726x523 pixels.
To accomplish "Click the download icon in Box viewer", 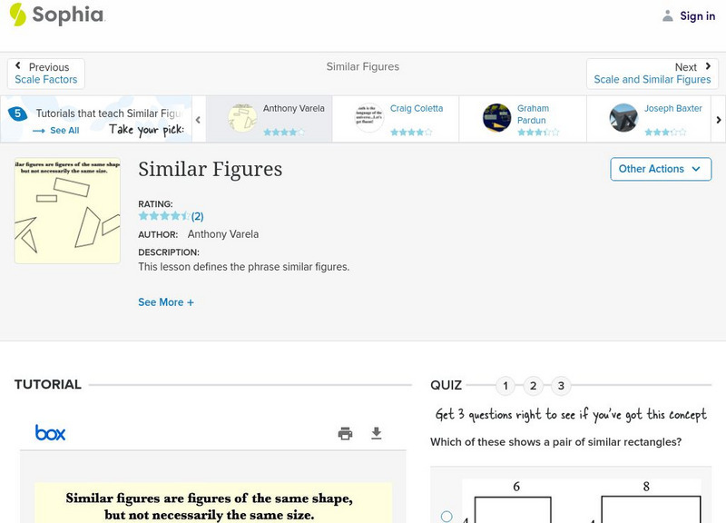I will click(377, 433).
